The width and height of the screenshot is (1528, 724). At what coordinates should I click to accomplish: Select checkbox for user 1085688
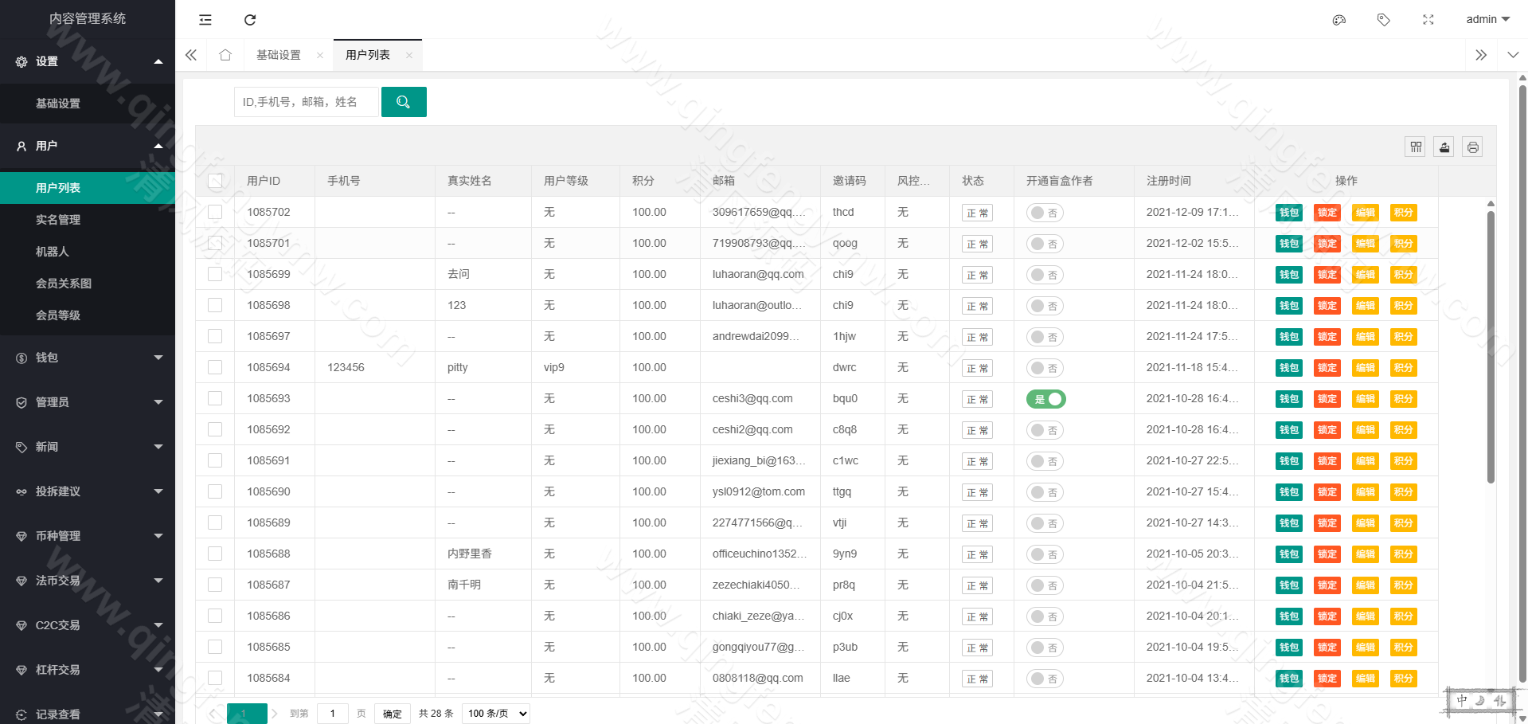tap(215, 554)
